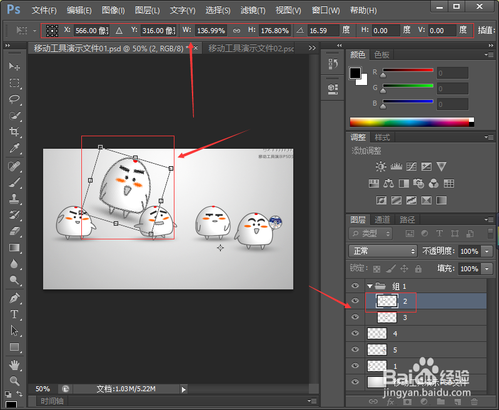Viewport: 499px width, 410px height.
Task: Select the Dodge tool
Action: (x=14, y=280)
